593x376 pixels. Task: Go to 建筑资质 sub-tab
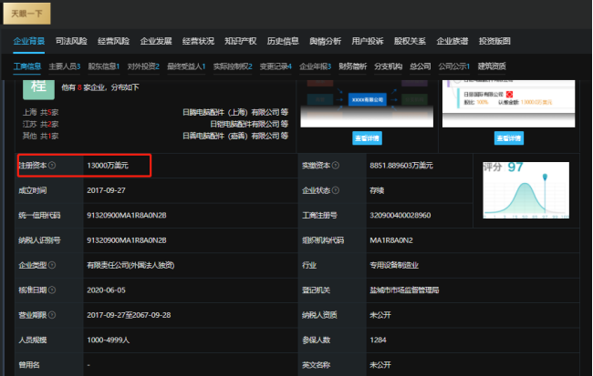tap(492, 66)
